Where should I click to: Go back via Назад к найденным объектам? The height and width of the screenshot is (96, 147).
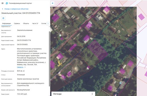16,9
